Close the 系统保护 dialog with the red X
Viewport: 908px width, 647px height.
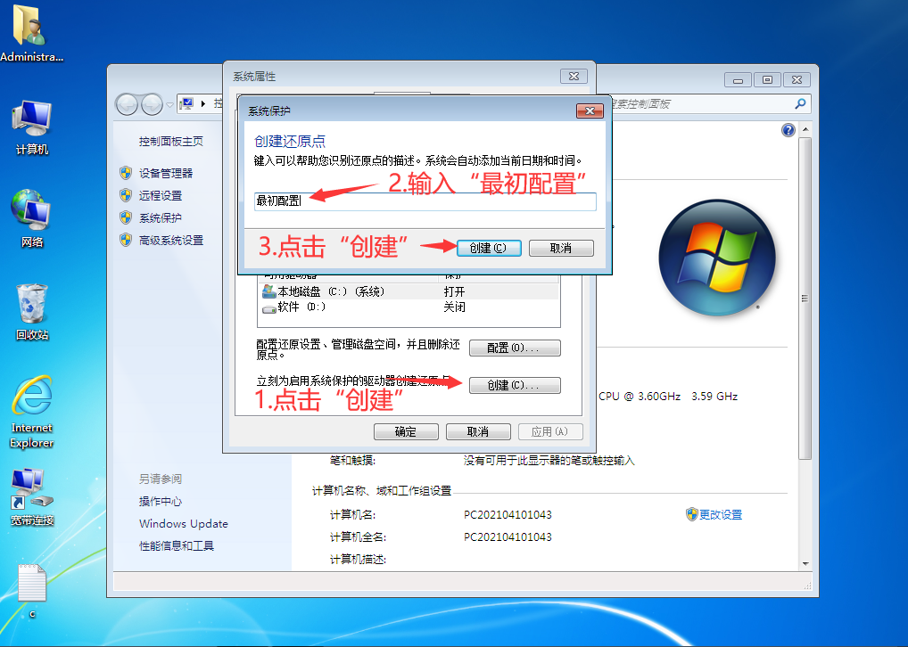pyautogui.click(x=590, y=111)
